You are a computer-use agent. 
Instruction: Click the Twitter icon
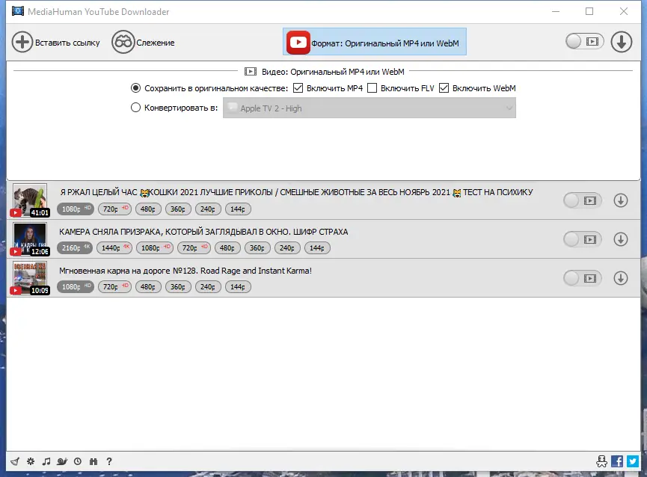633,461
